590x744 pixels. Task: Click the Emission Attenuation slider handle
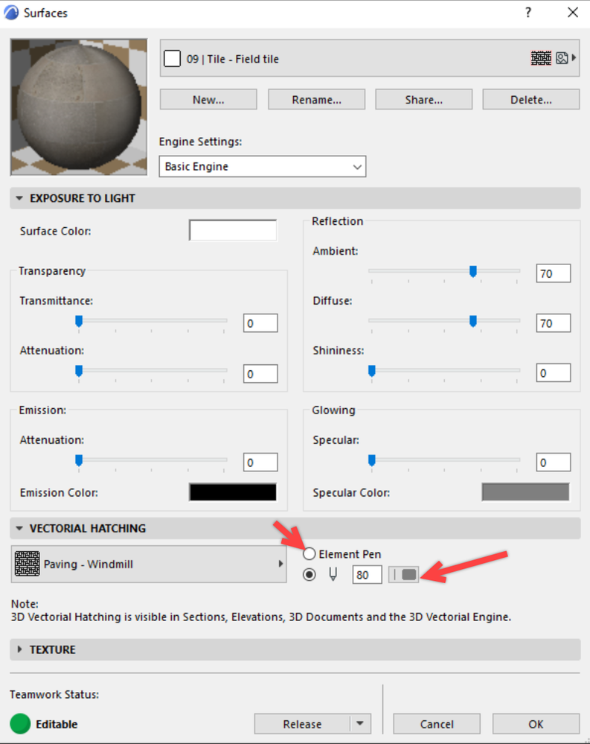[x=79, y=460]
